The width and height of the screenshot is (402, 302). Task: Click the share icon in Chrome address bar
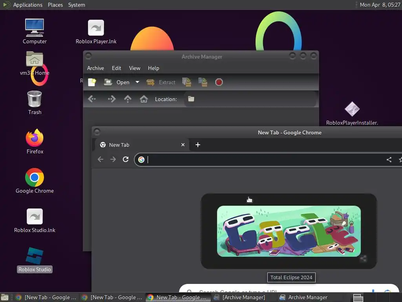(x=389, y=160)
